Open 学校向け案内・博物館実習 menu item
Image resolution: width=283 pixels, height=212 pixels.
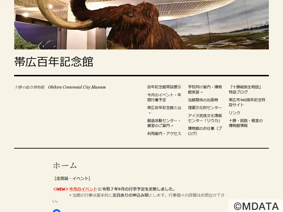205,90
